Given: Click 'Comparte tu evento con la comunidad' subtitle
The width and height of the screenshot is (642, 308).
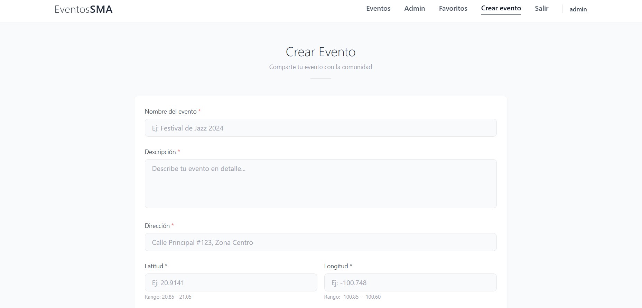Looking at the screenshot, I should [320, 67].
